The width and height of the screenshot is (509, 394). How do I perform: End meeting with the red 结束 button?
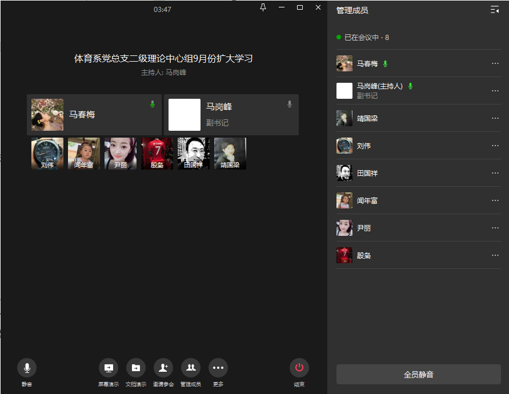[x=299, y=368]
